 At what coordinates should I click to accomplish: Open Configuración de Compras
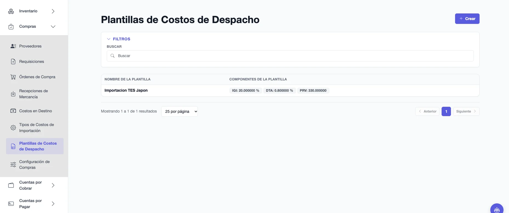(34, 165)
